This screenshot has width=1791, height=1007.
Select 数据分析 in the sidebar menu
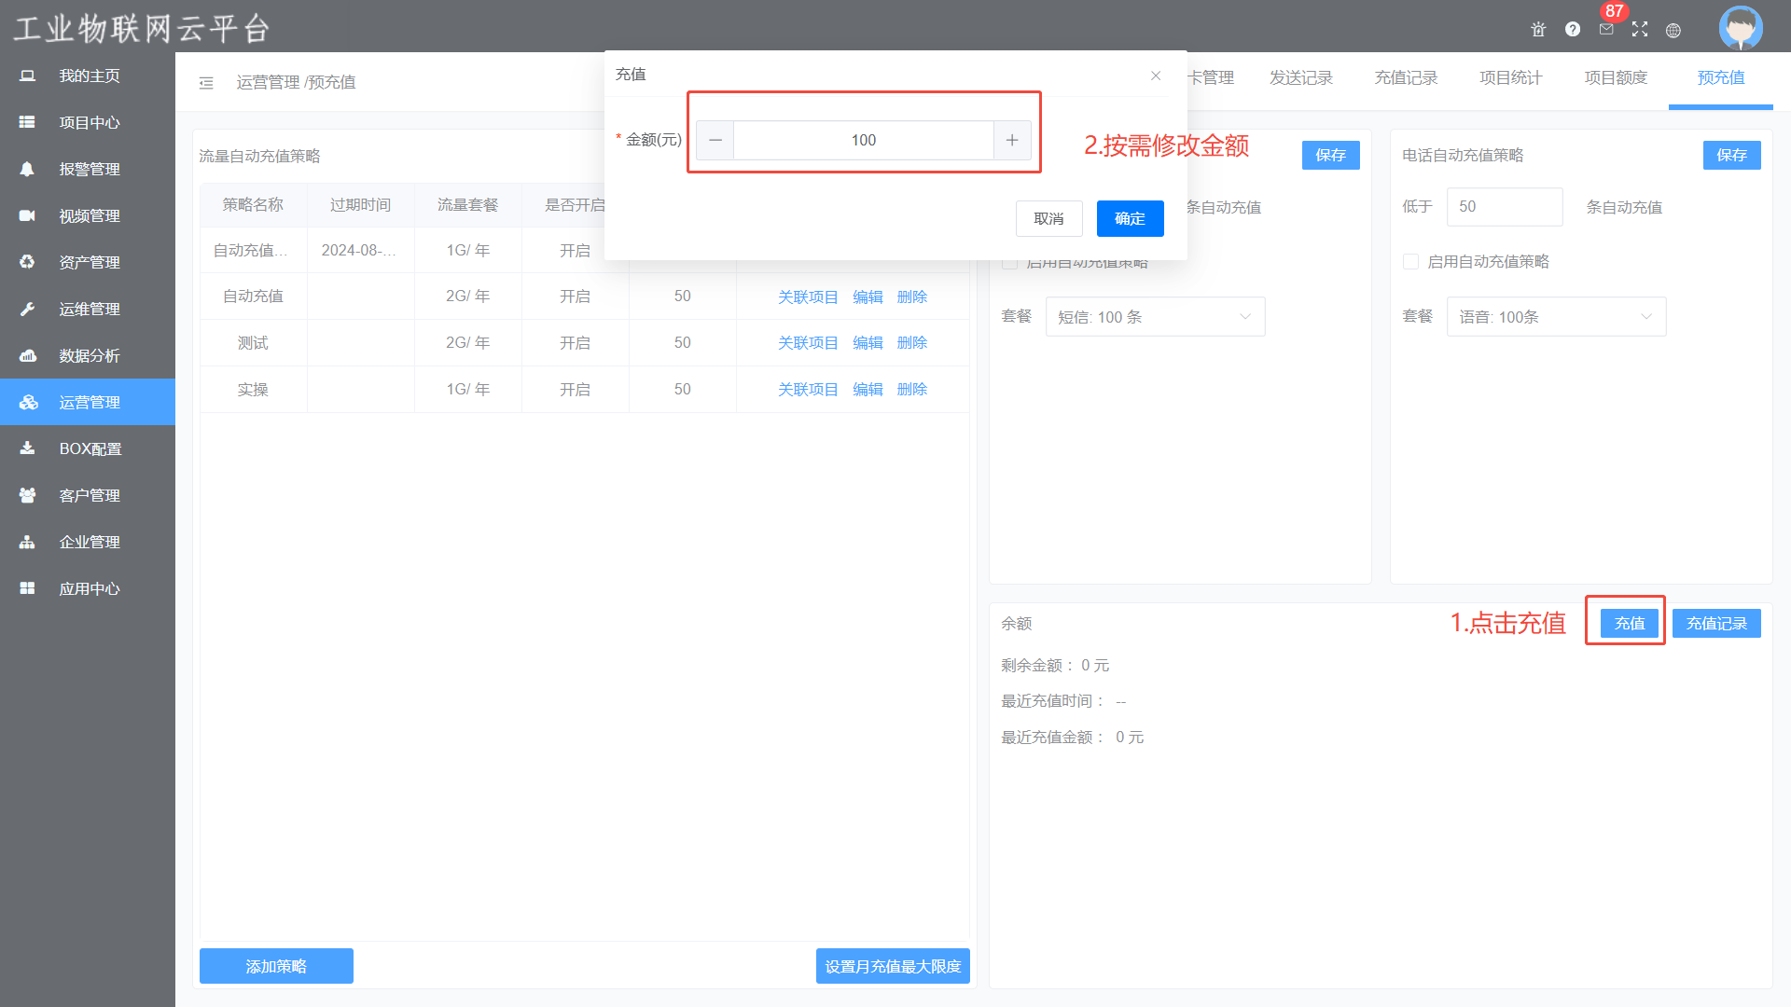pos(89,355)
